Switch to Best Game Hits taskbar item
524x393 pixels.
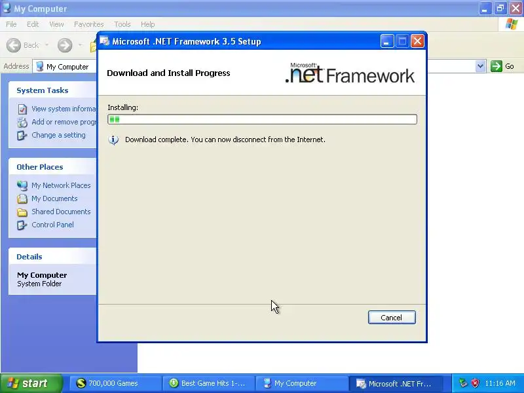point(208,383)
